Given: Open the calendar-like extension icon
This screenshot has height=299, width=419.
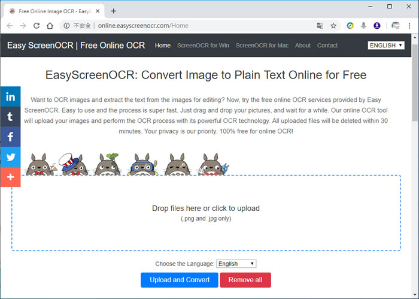Looking at the screenshot, I should point(396,26).
